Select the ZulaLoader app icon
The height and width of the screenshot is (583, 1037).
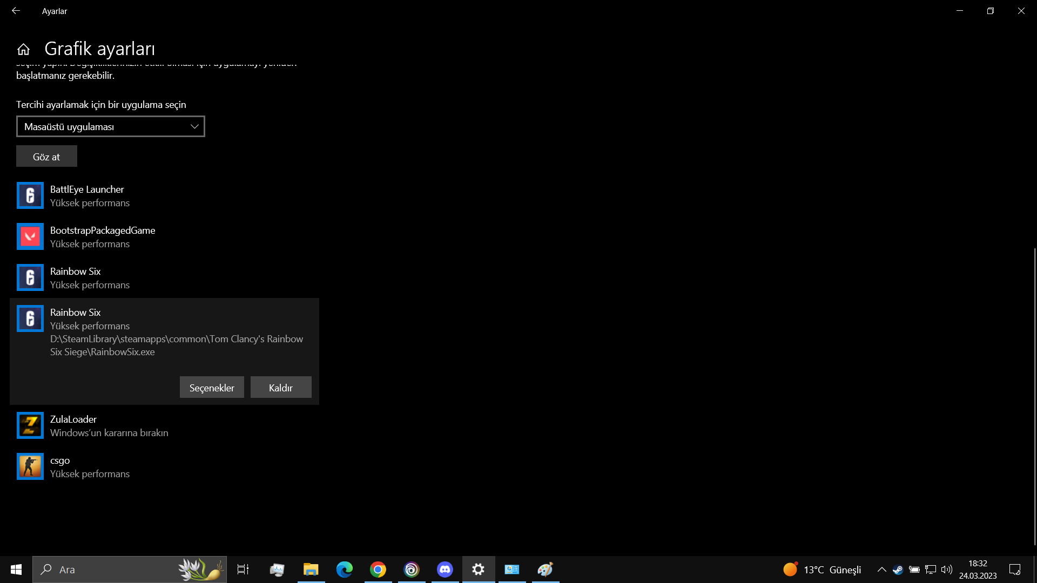click(x=30, y=425)
